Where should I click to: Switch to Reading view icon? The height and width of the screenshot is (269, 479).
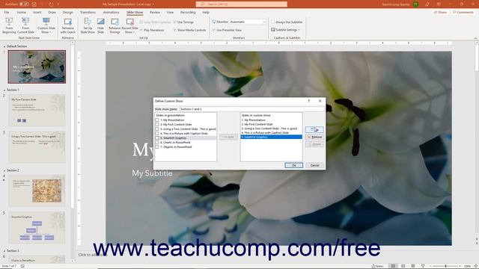coord(412,266)
